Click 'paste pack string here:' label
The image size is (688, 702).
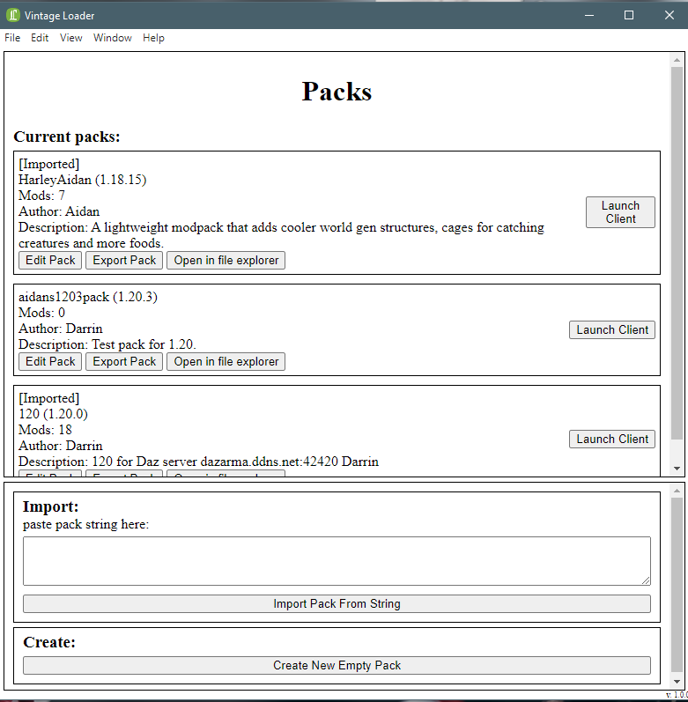[x=86, y=525]
